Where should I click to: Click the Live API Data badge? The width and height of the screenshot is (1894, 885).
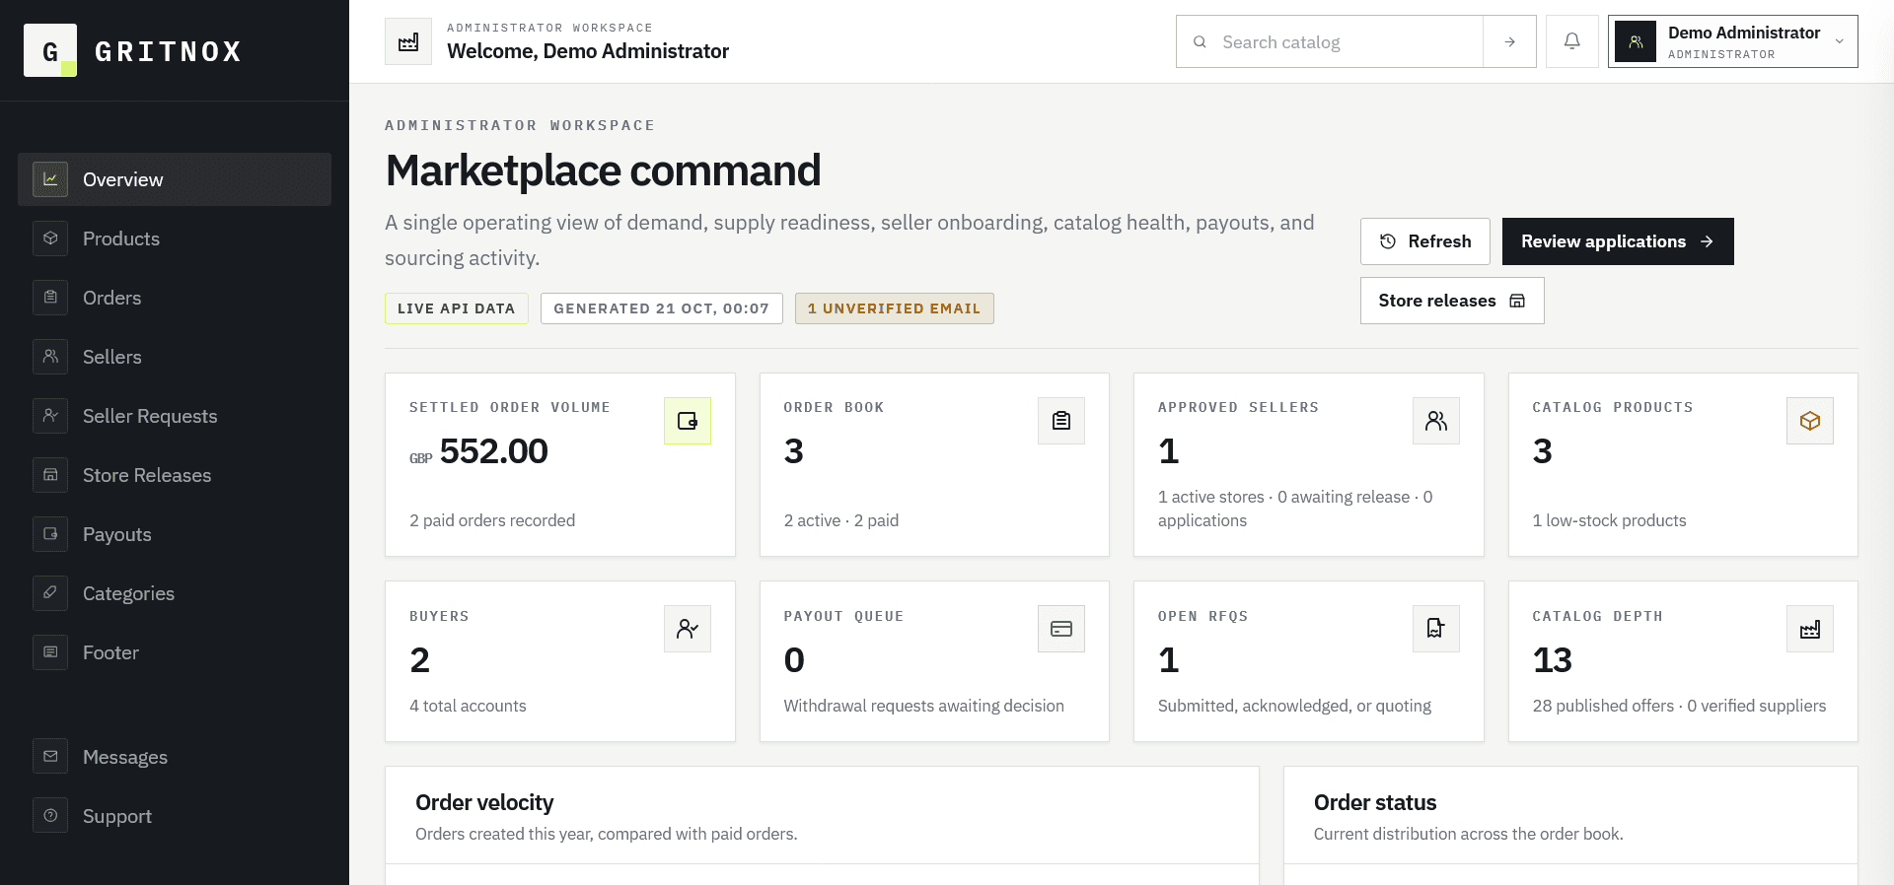[x=457, y=308]
